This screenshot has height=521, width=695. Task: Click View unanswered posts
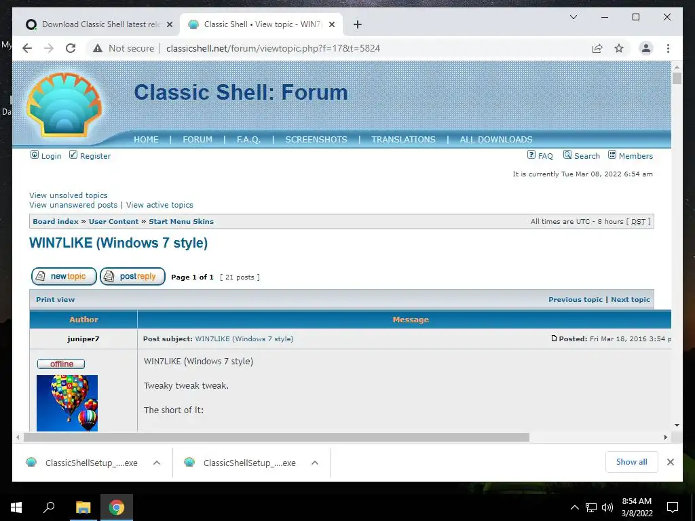click(73, 205)
